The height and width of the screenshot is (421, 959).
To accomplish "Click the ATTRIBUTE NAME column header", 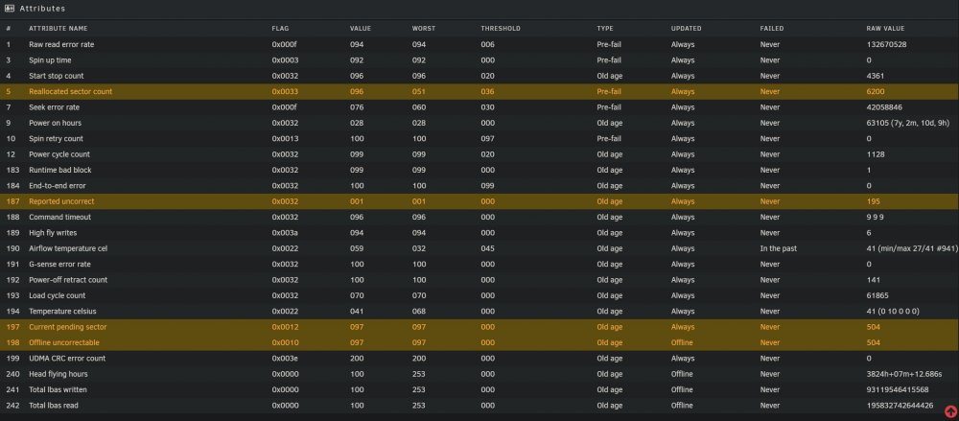I will [x=58, y=29].
